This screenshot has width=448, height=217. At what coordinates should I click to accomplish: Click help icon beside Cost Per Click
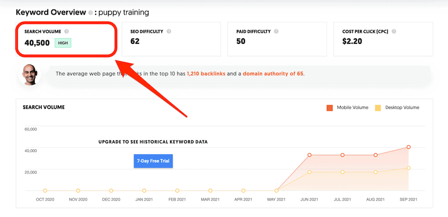coord(394,31)
